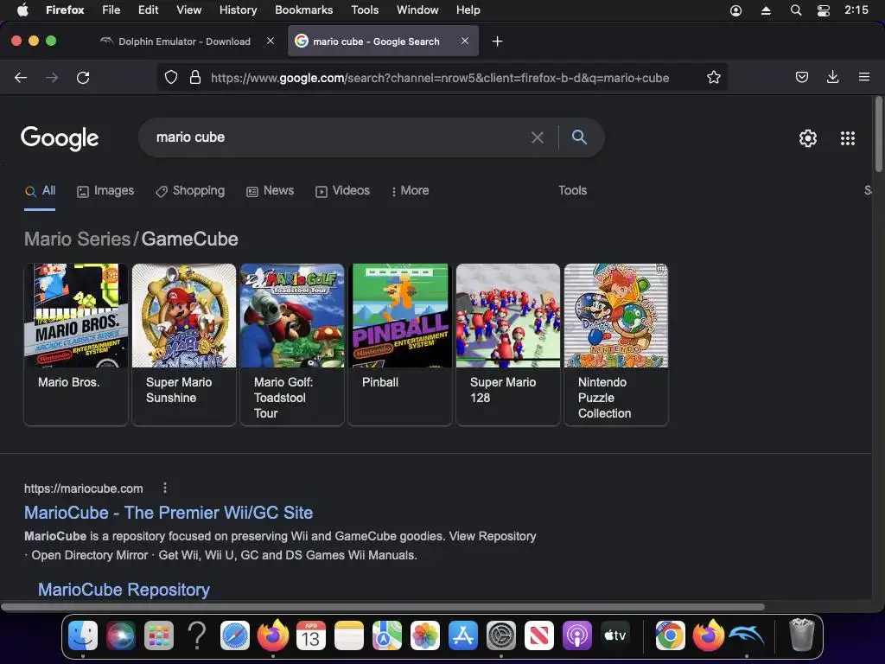Open a new tab

click(497, 41)
